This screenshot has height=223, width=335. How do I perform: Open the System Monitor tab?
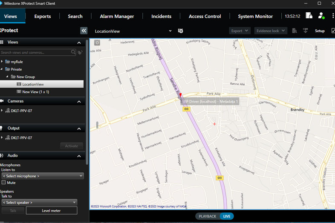click(x=255, y=17)
